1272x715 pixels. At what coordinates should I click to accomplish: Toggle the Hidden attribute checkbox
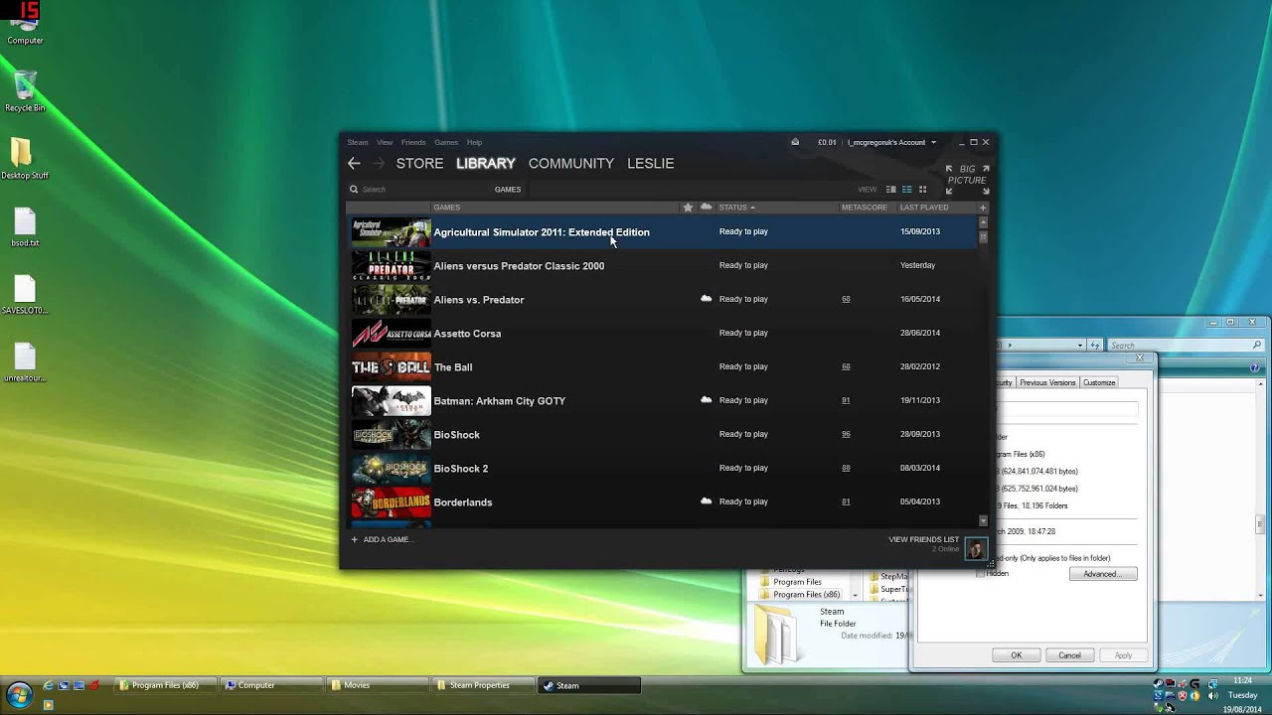(980, 574)
